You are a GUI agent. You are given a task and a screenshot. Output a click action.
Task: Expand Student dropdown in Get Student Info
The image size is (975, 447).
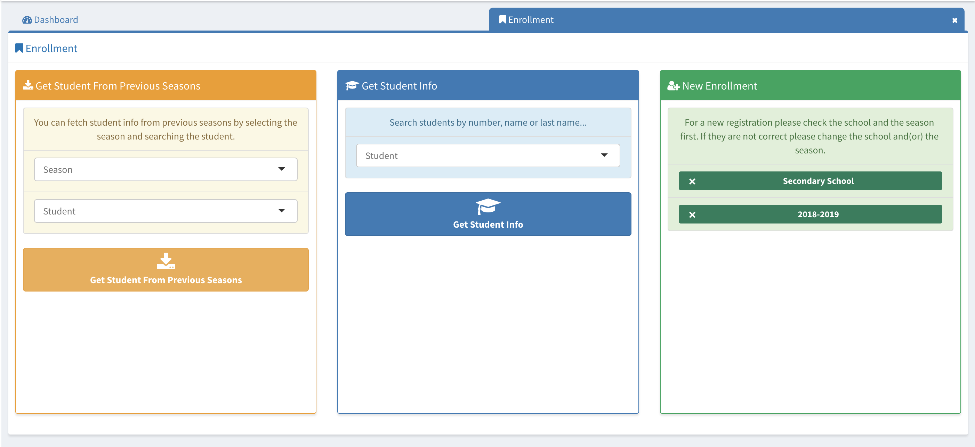(488, 155)
